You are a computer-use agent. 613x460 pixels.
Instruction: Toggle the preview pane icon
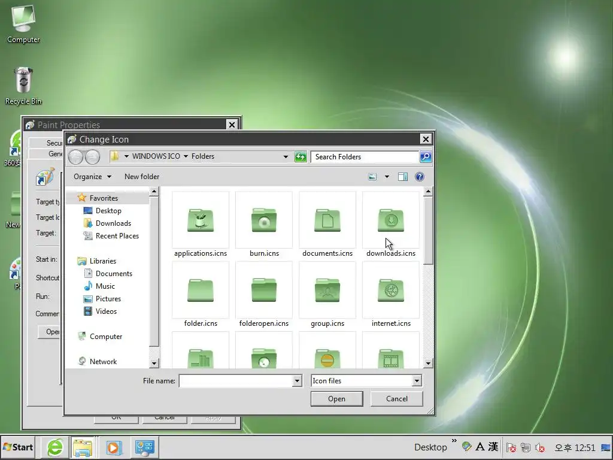pos(403,177)
